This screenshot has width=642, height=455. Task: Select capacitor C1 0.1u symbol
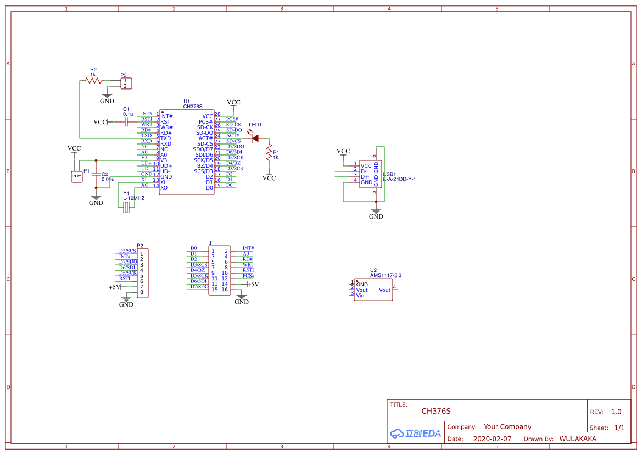click(x=126, y=122)
